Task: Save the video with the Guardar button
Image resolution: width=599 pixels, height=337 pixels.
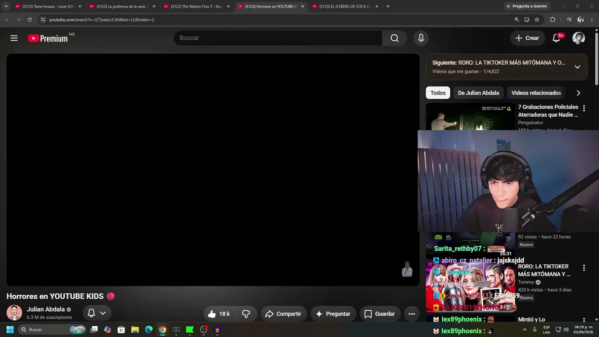Action: click(380, 314)
